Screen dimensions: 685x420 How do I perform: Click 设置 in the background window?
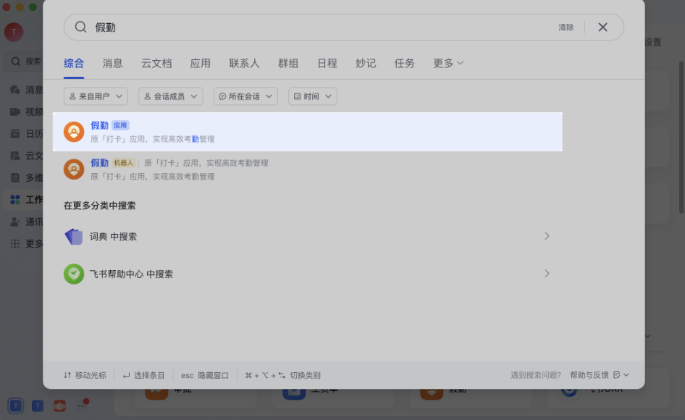pos(653,42)
